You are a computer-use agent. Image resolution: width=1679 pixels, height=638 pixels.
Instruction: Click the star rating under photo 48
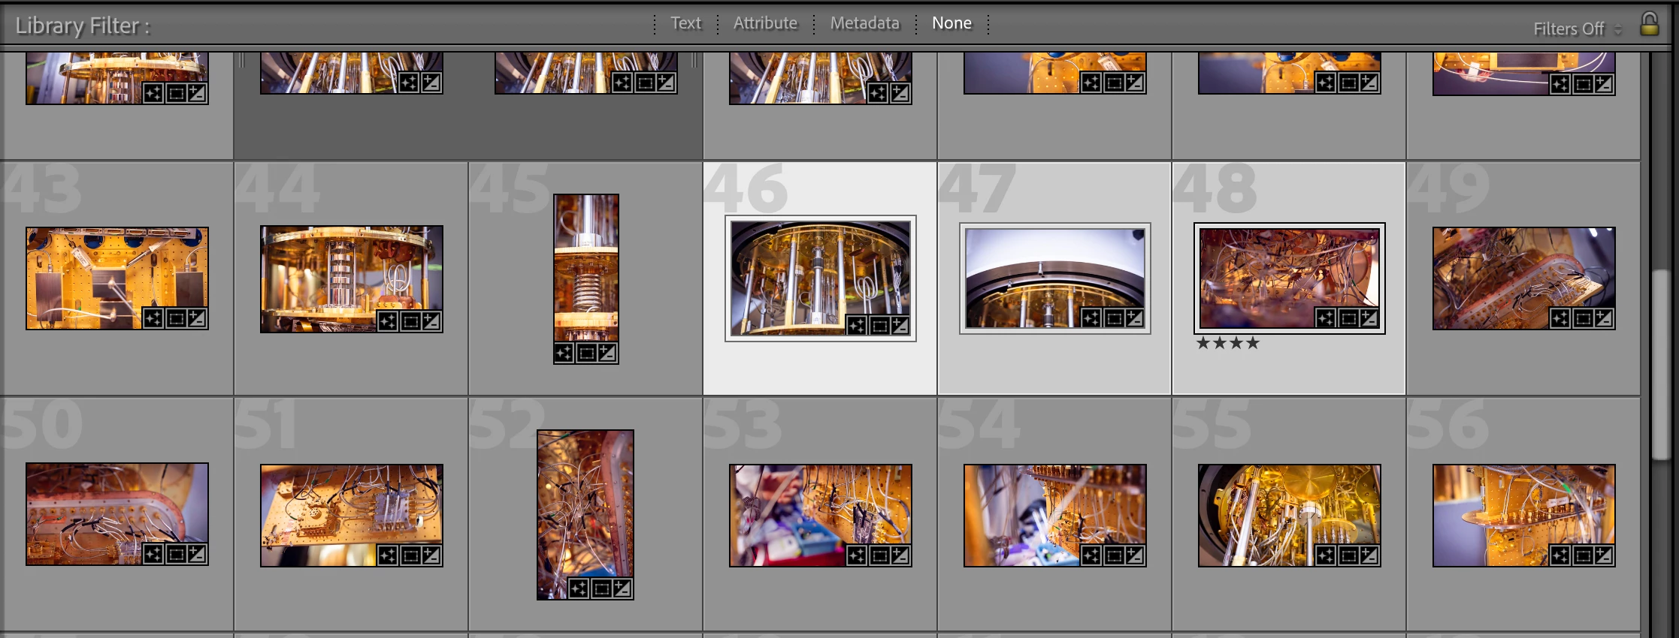point(1227,343)
